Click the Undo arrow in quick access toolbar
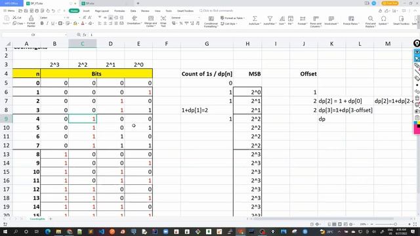420x236 pixels. pyautogui.click(x=53, y=10)
